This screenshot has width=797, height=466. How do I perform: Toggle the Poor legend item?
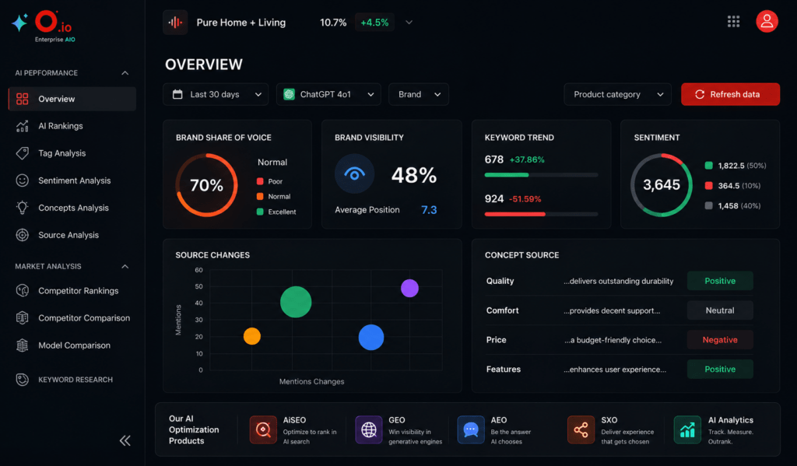(270, 181)
